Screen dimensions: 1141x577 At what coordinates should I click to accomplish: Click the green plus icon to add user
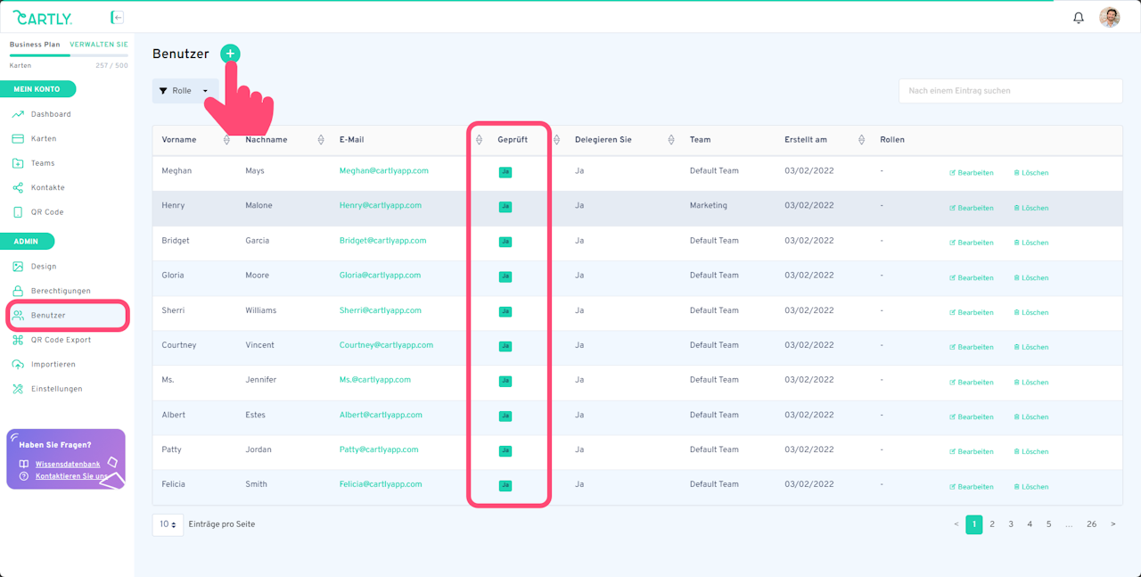click(230, 54)
